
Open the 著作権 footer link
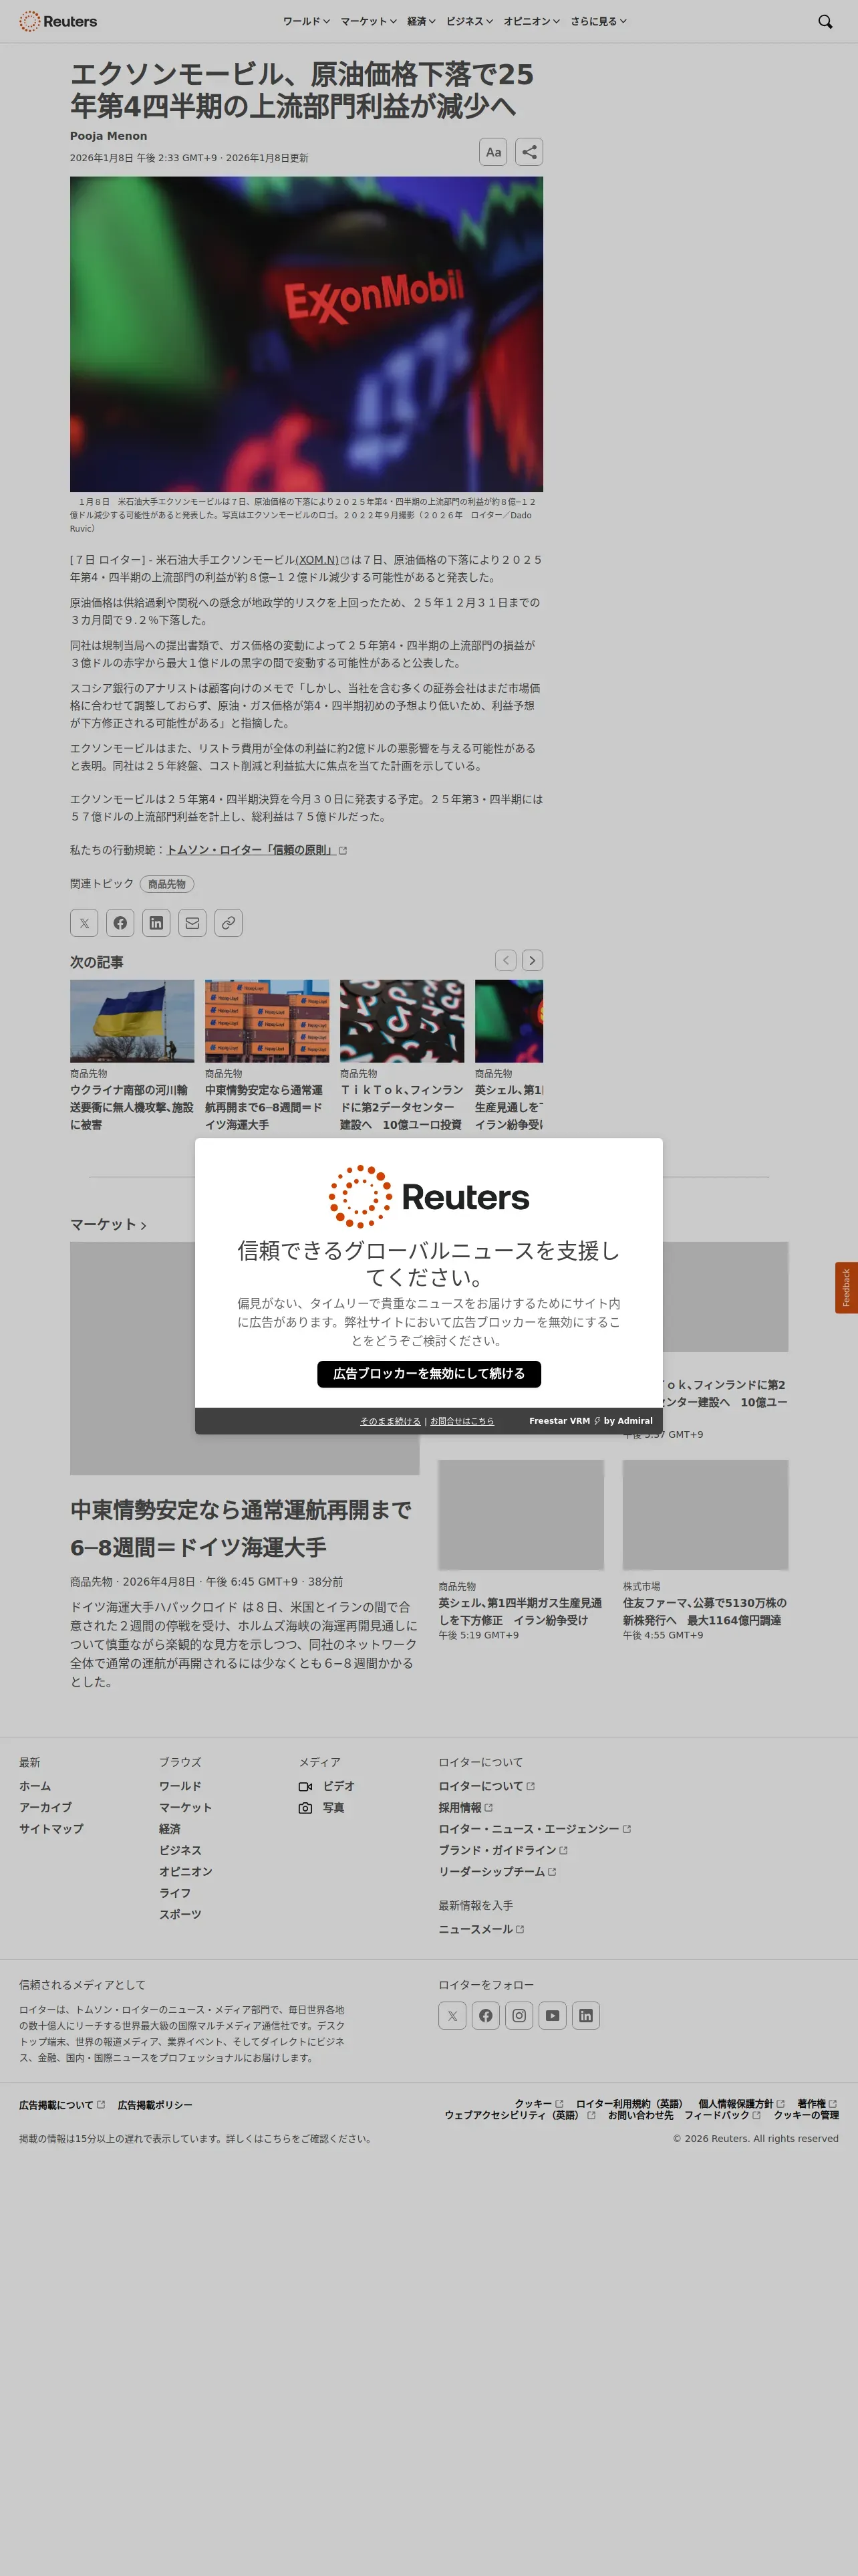tap(817, 2104)
